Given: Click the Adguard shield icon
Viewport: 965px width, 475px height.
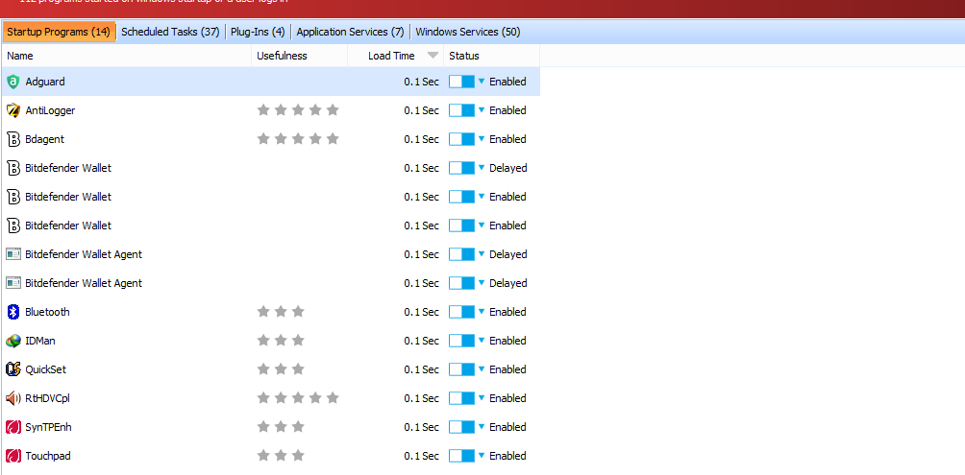Looking at the screenshot, I should 12,82.
